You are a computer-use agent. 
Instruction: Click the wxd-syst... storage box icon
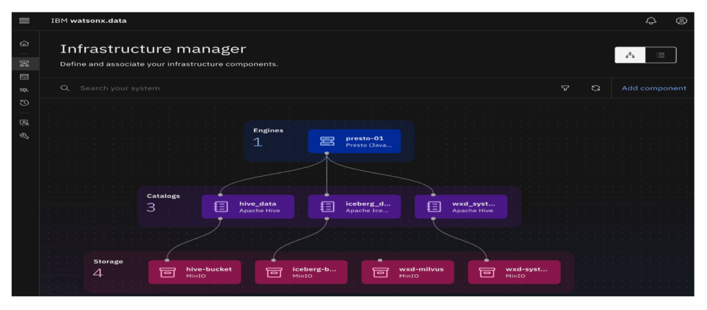pyautogui.click(x=487, y=272)
